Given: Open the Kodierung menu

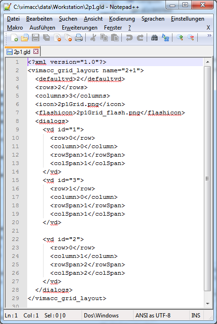Looking at the screenshot, I should click(122, 19).
